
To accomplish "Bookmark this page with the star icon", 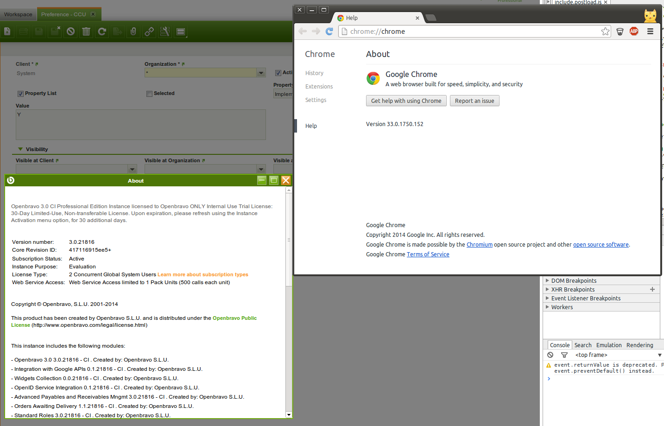I will pyautogui.click(x=605, y=31).
